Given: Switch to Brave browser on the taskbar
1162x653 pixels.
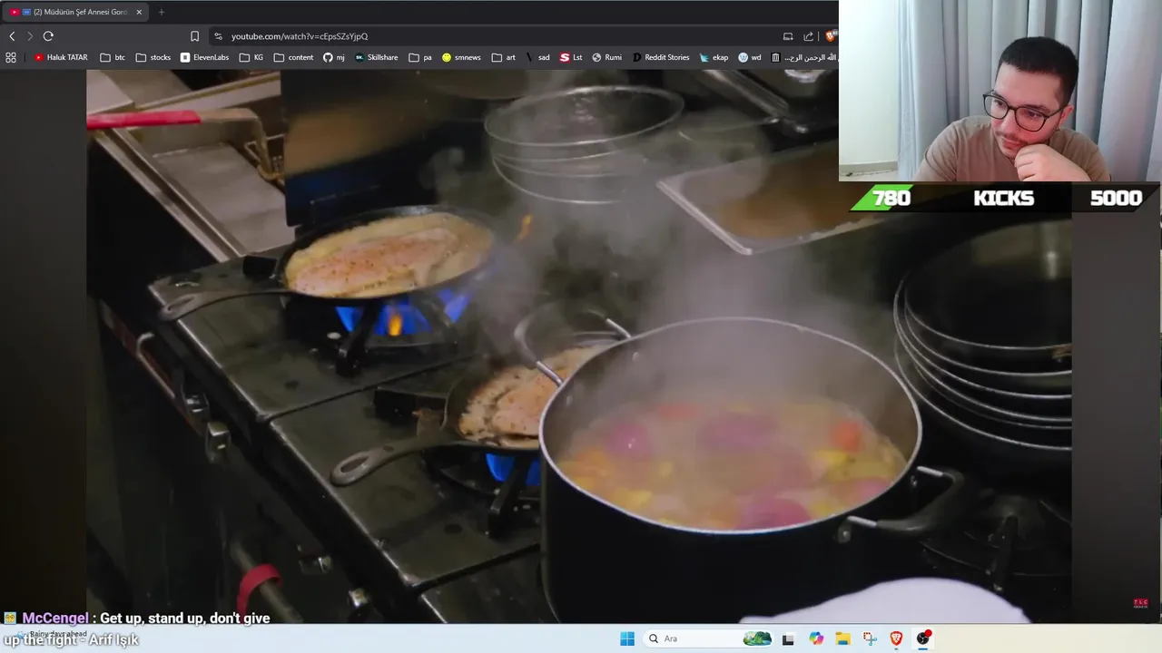Looking at the screenshot, I should click(896, 638).
